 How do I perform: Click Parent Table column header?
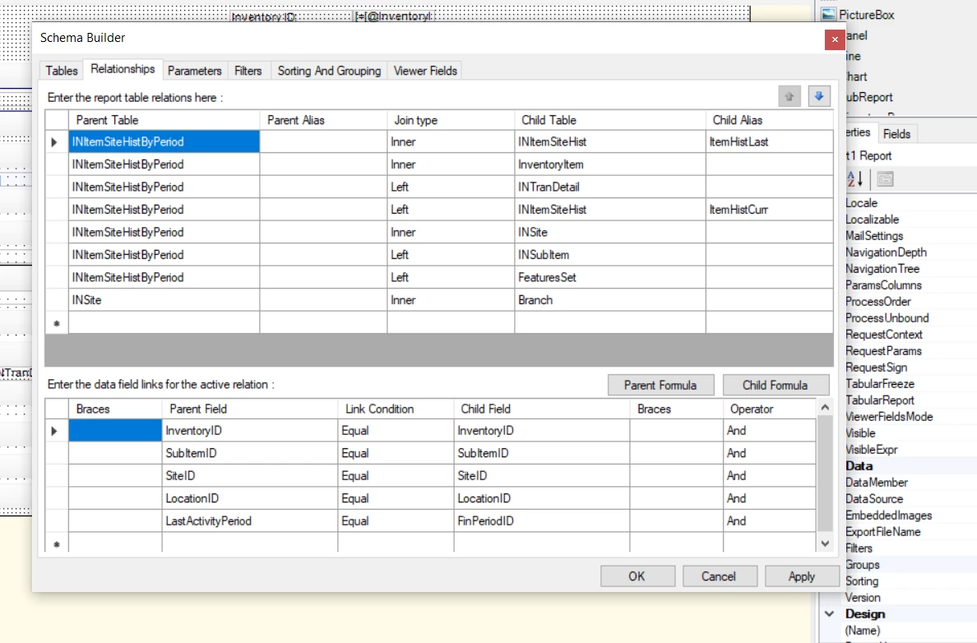coord(164,119)
